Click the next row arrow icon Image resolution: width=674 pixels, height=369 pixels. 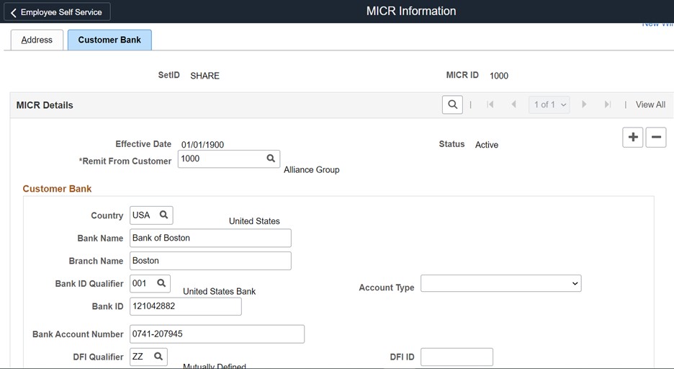point(584,105)
